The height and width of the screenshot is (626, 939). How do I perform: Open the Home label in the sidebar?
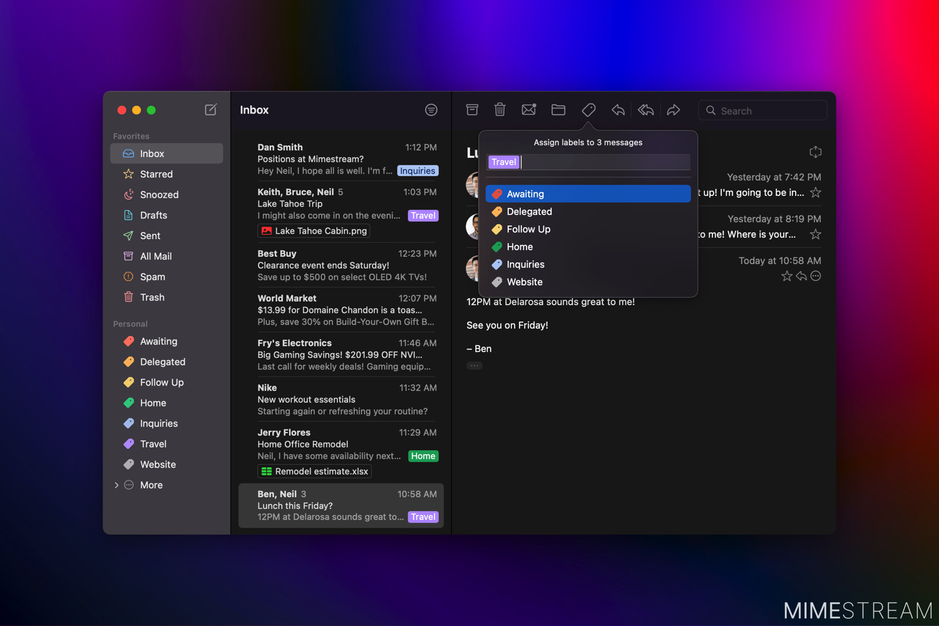tap(167, 403)
